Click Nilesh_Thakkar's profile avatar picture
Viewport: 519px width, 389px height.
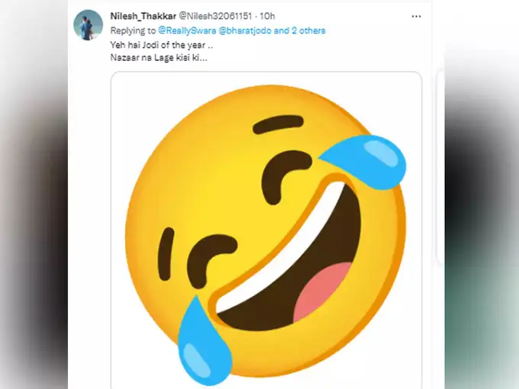(x=89, y=24)
